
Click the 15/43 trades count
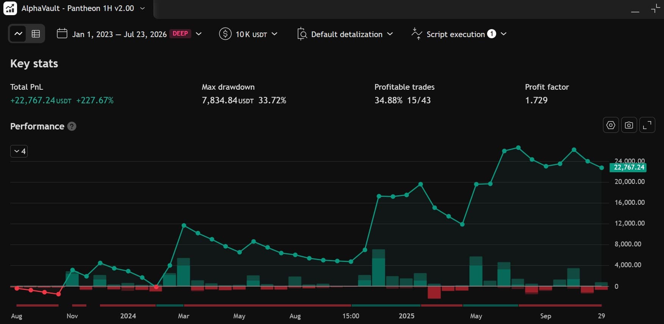pyautogui.click(x=419, y=100)
